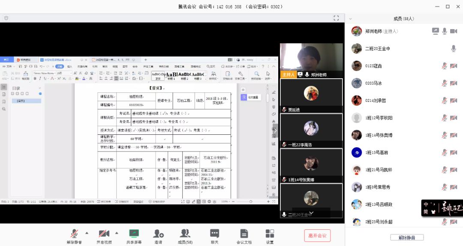Click the red Leave Meeting button
This screenshot has width=463, height=246.
tap(318, 235)
